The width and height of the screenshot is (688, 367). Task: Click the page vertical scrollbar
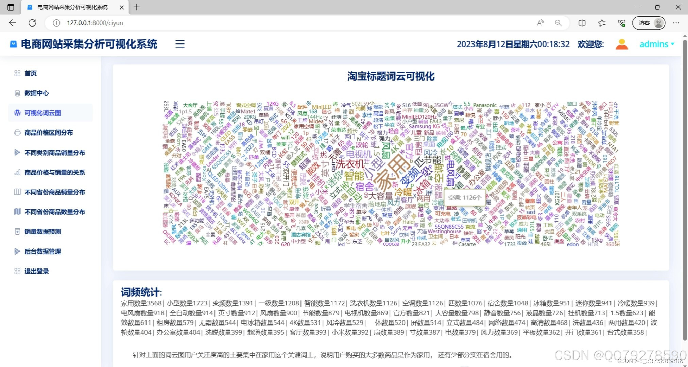(x=685, y=190)
